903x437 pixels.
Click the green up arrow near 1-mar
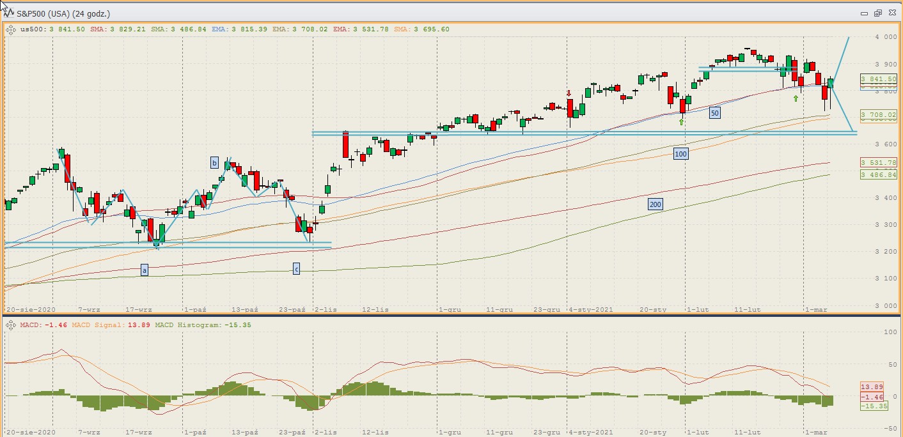click(796, 98)
